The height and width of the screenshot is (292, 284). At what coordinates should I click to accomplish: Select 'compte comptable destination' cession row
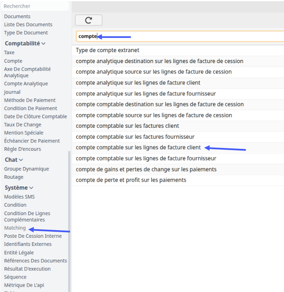pos(178,104)
